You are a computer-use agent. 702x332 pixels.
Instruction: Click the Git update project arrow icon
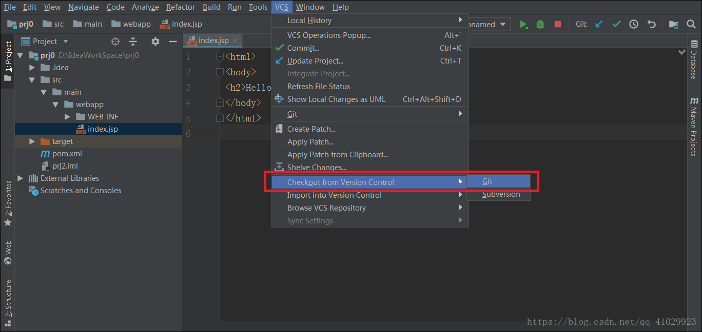pos(599,24)
